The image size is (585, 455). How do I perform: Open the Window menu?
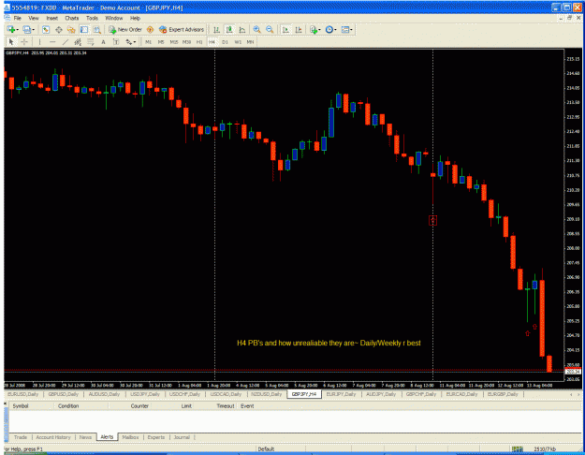(114, 18)
